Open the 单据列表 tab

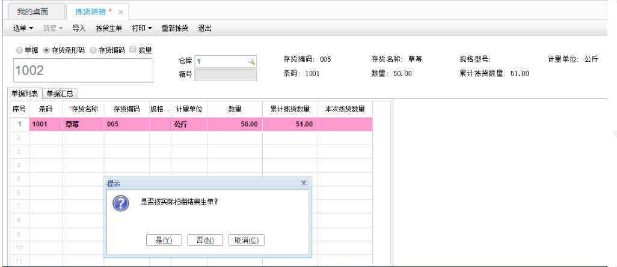tap(25, 94)
